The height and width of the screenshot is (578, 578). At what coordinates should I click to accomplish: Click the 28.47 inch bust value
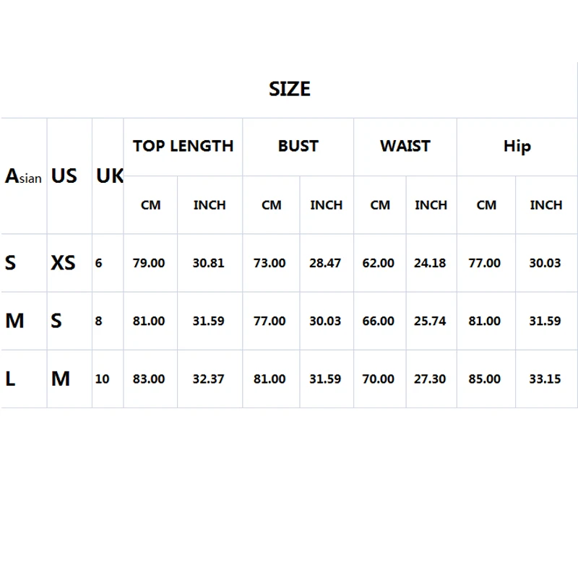[325, 263]
